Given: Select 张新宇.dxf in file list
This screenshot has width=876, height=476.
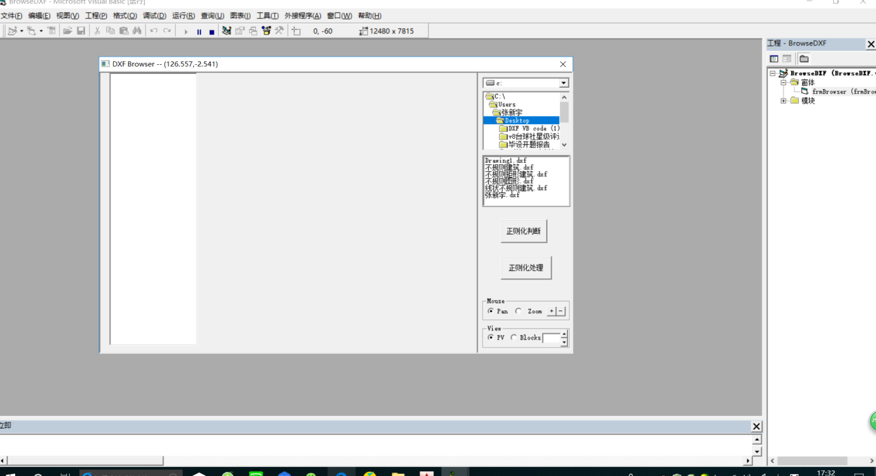Looking at the screenshot, I should pyautogui.click(x=503, y=195).
